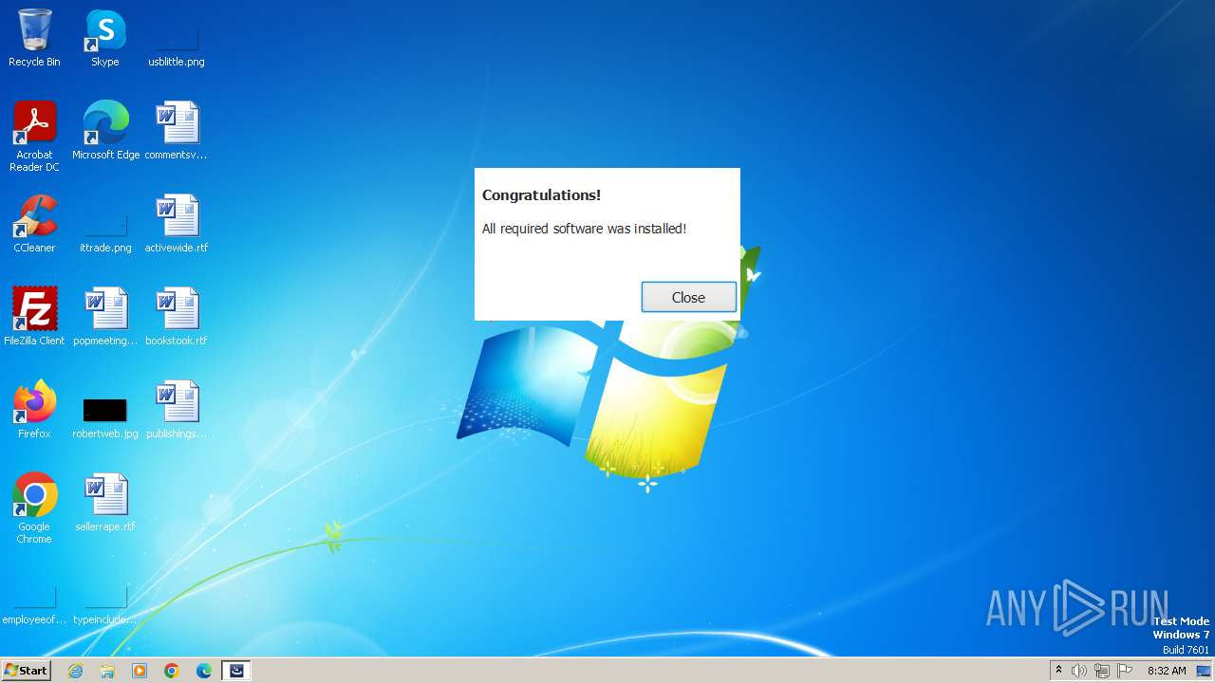1215x683 pixels.
Task: Open the network tray icon
Action: click(1102, 671)
